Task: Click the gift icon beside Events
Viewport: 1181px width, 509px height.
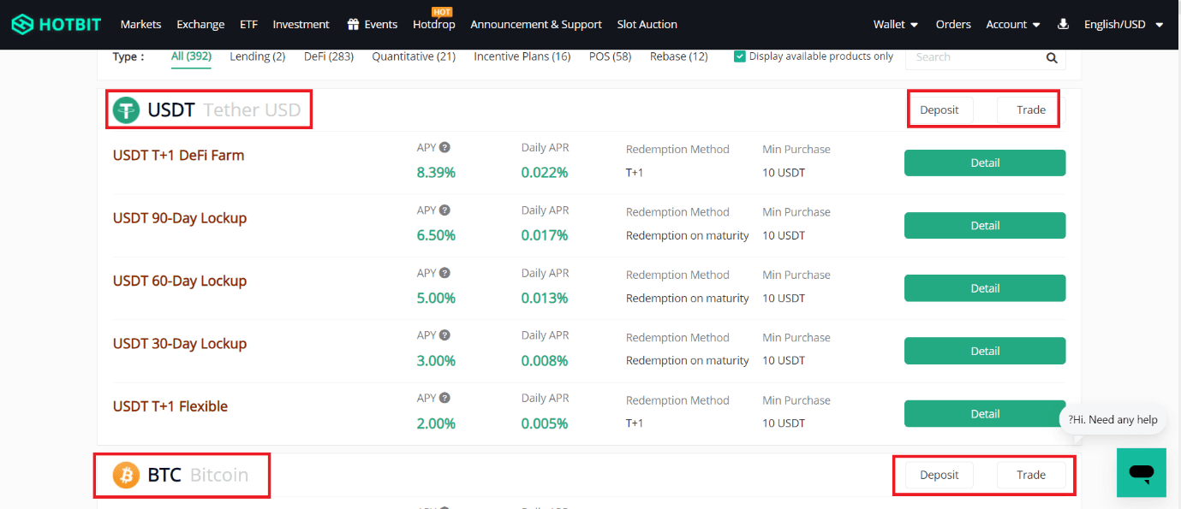Action: tap(353, 24)
